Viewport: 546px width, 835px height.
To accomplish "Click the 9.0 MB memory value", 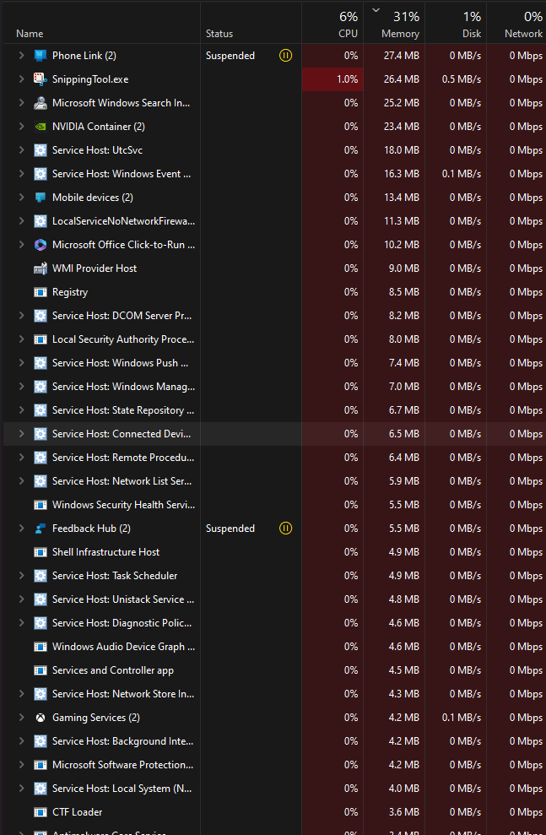I will point(404,268).
